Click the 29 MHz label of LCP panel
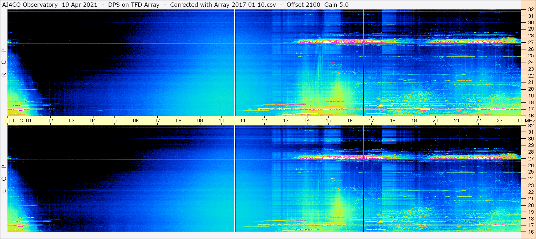The image size is (536, 239). click(530, 145)
